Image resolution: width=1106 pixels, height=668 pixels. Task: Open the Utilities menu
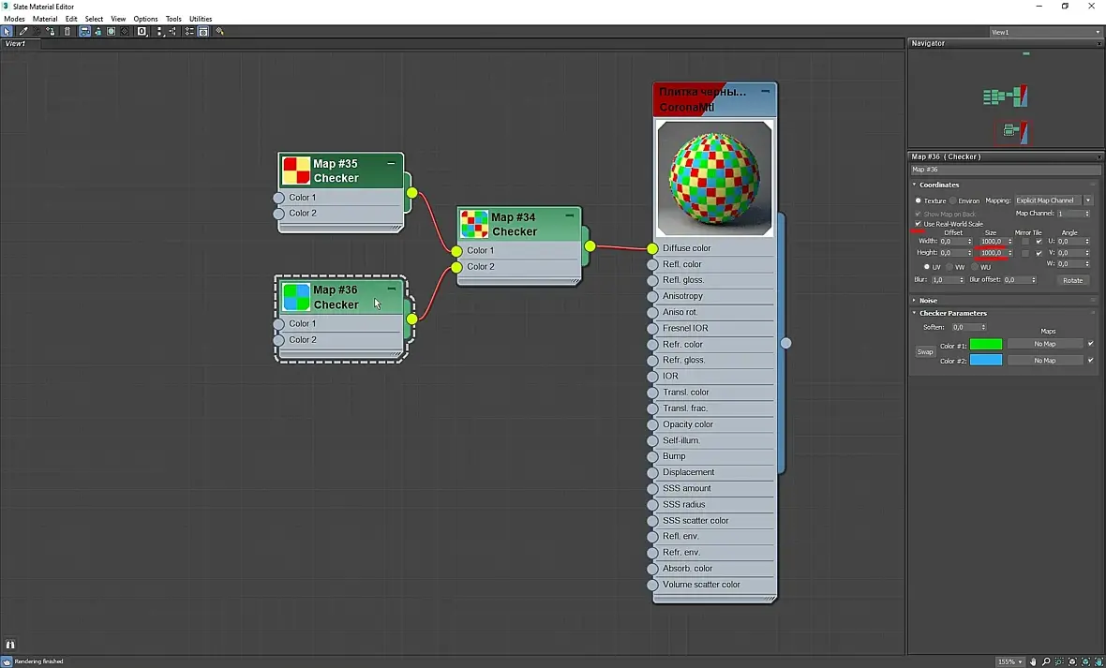[201, 19]
